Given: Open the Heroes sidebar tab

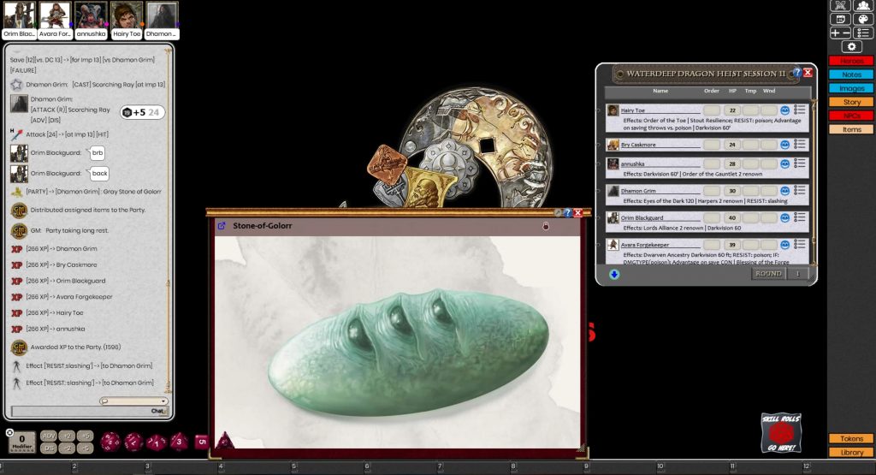Looking at the screenshot, I should 851,61.
